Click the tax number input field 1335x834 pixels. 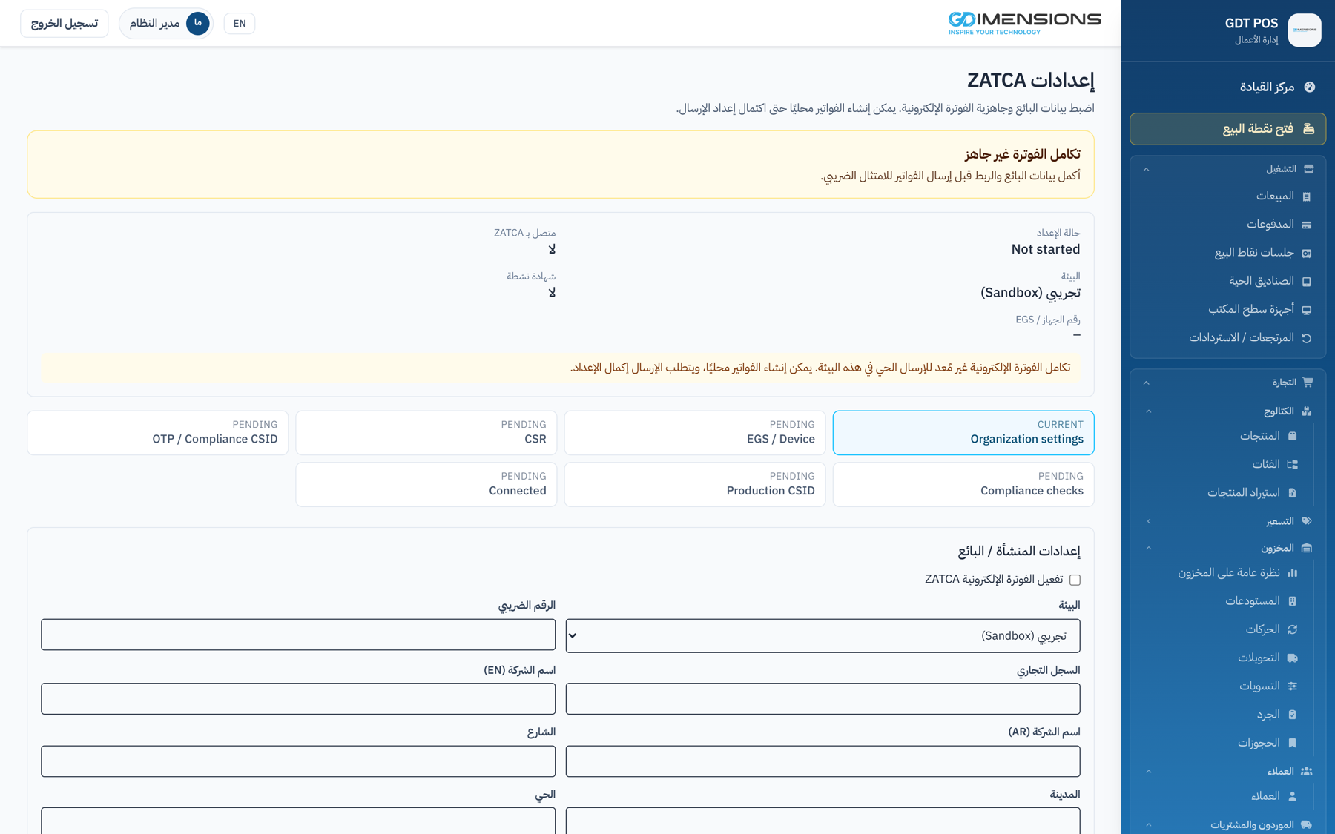[298, 635]
